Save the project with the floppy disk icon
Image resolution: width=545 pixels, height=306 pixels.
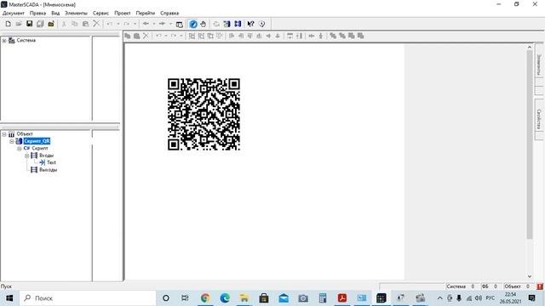[x=30, y=24]
